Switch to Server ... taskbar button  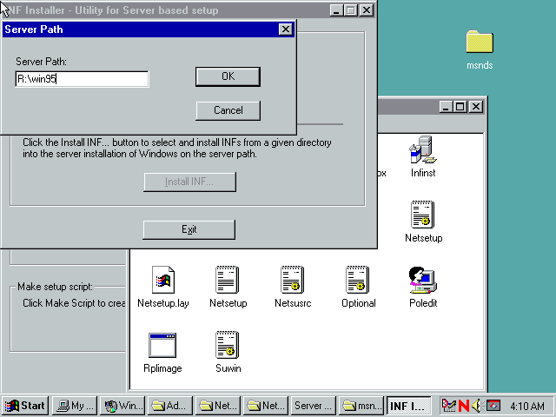(x=314, y=406)
